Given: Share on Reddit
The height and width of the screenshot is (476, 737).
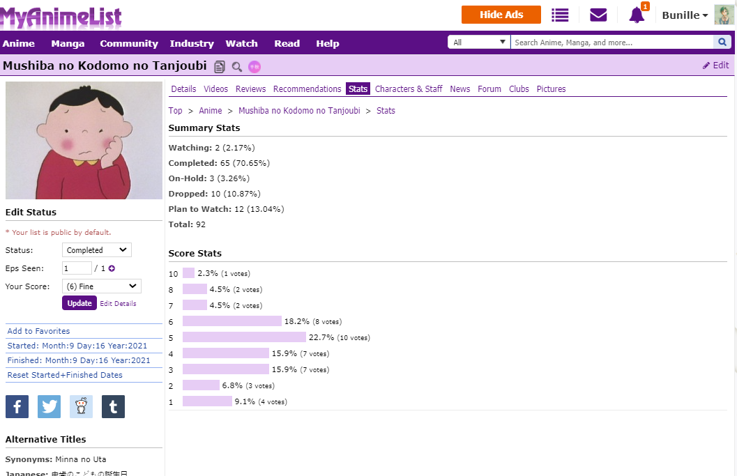Looking at the screenshot, I should pos(82,406).
